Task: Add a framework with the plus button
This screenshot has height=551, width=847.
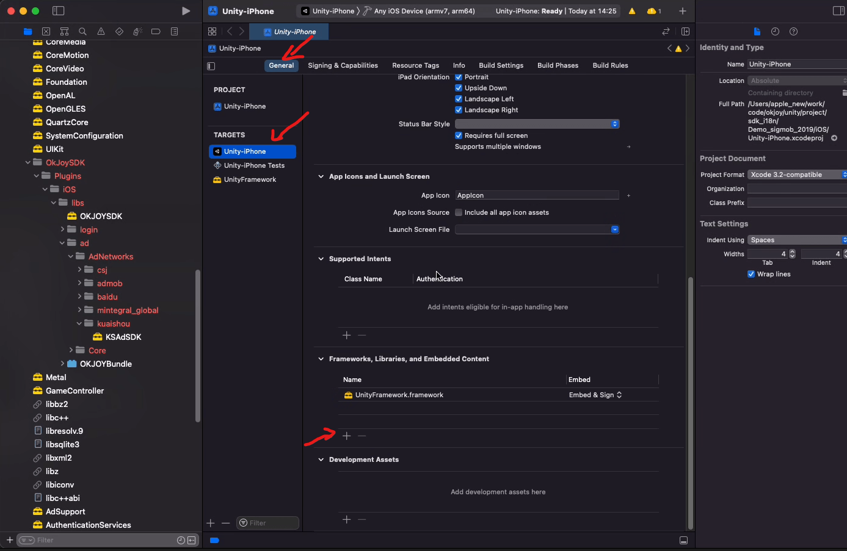Action: [x=346, y=436]
